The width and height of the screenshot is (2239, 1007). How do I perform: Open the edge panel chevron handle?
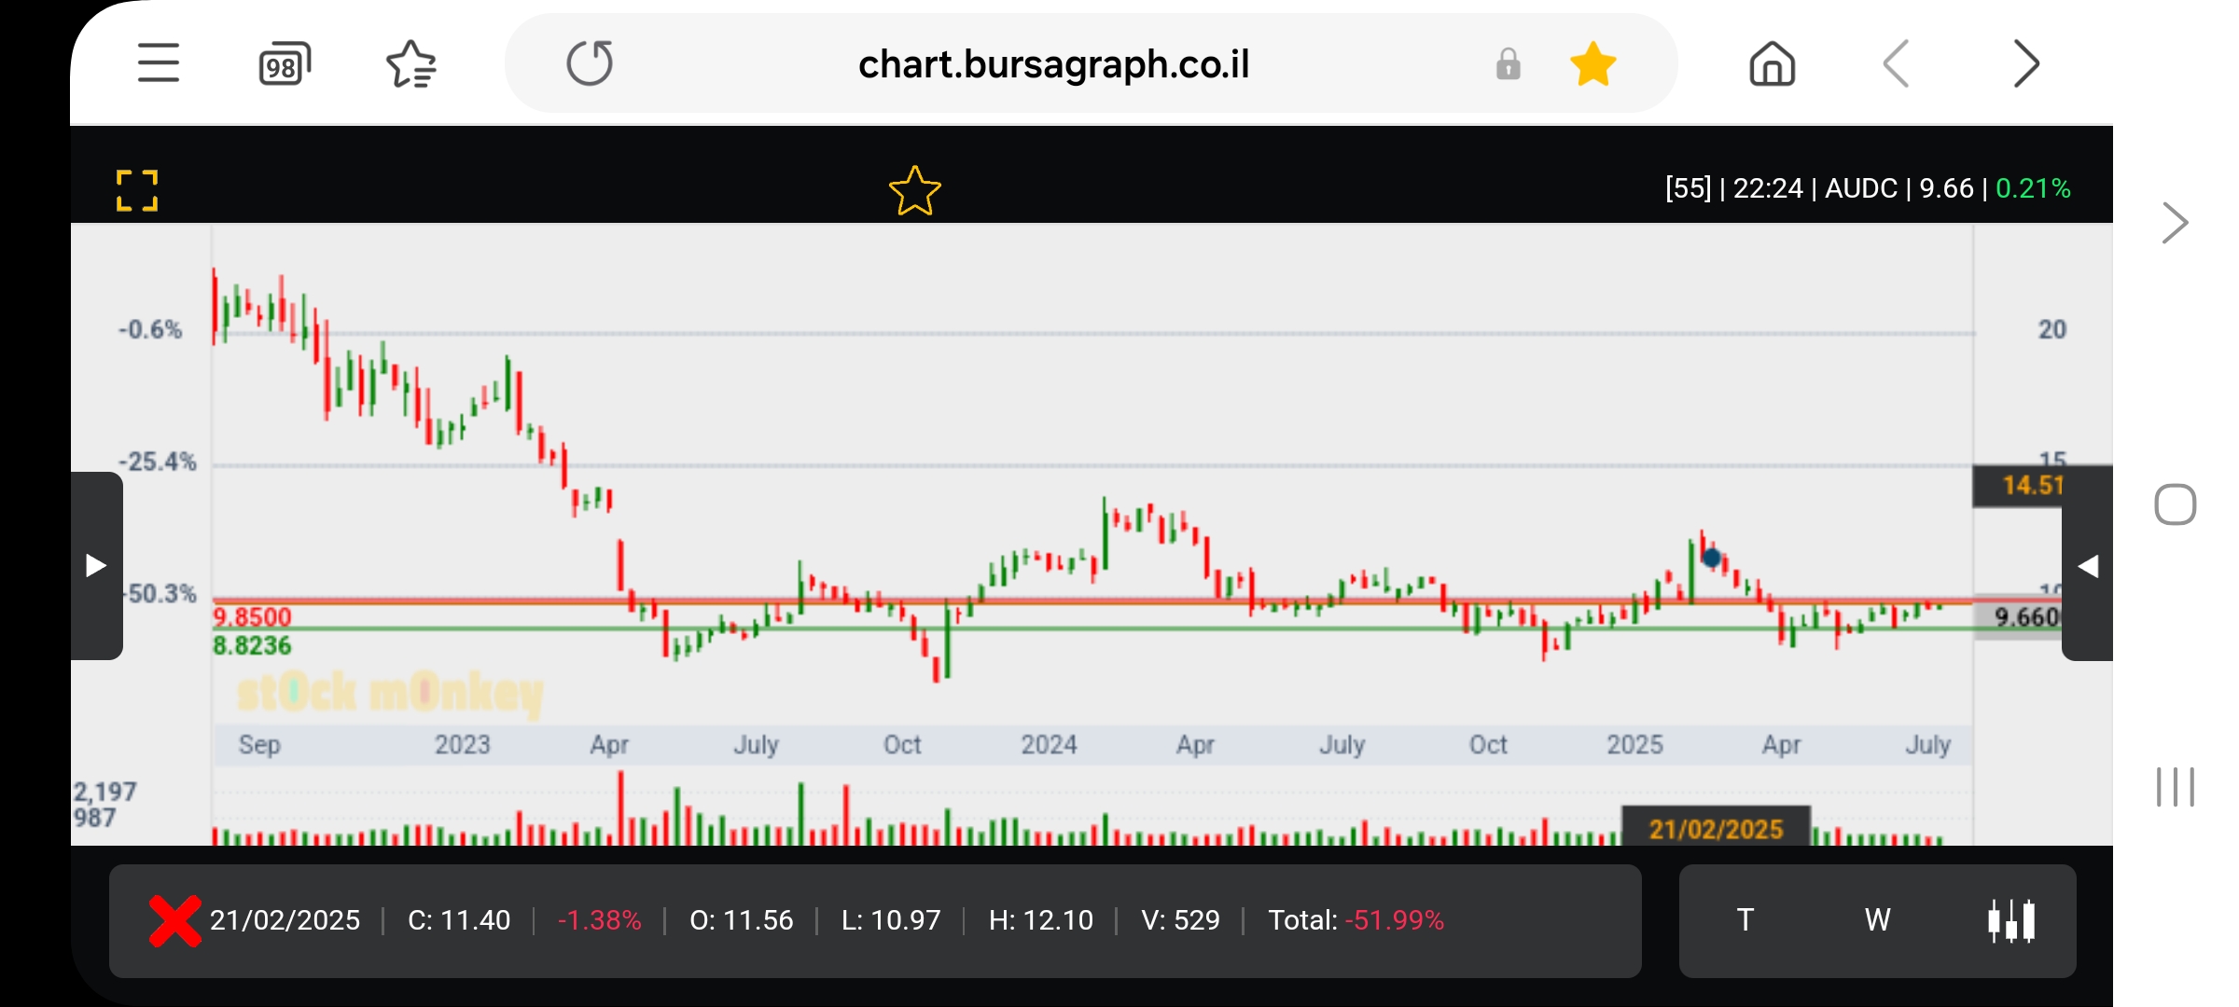point(2175,223)
